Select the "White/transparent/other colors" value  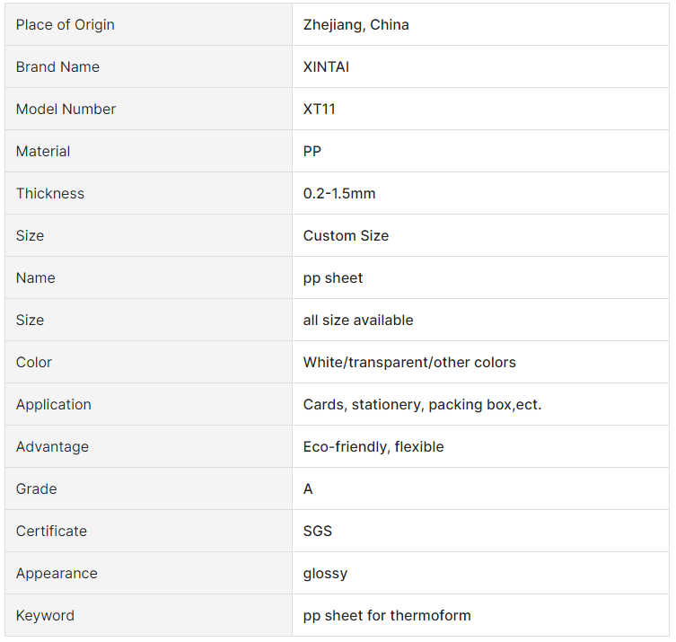pos(409,363)
